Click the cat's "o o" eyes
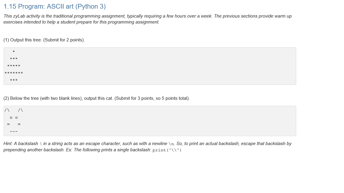This screenshot has height=193, width=344. click(14, 117)
